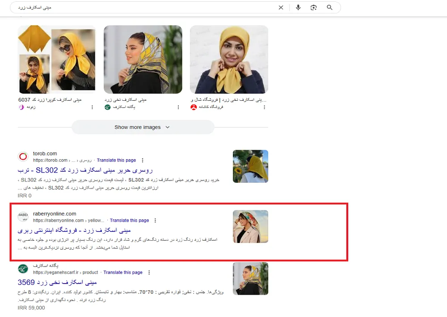The height and width of the screenshot is (317, 447).
Task: Open the torob.com site name
Action: (x=45, y=153)
